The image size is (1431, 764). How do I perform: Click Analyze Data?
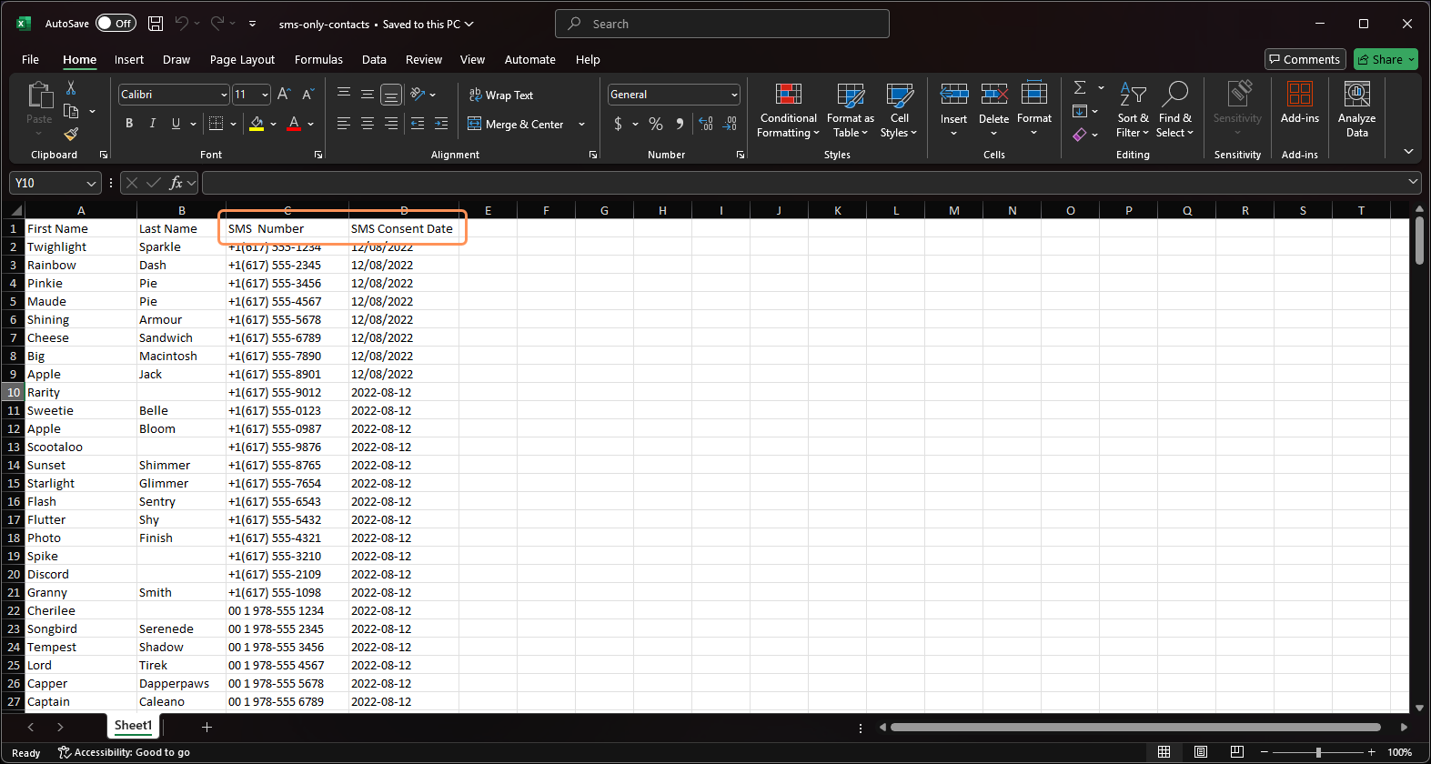[x=1356, y=109]
